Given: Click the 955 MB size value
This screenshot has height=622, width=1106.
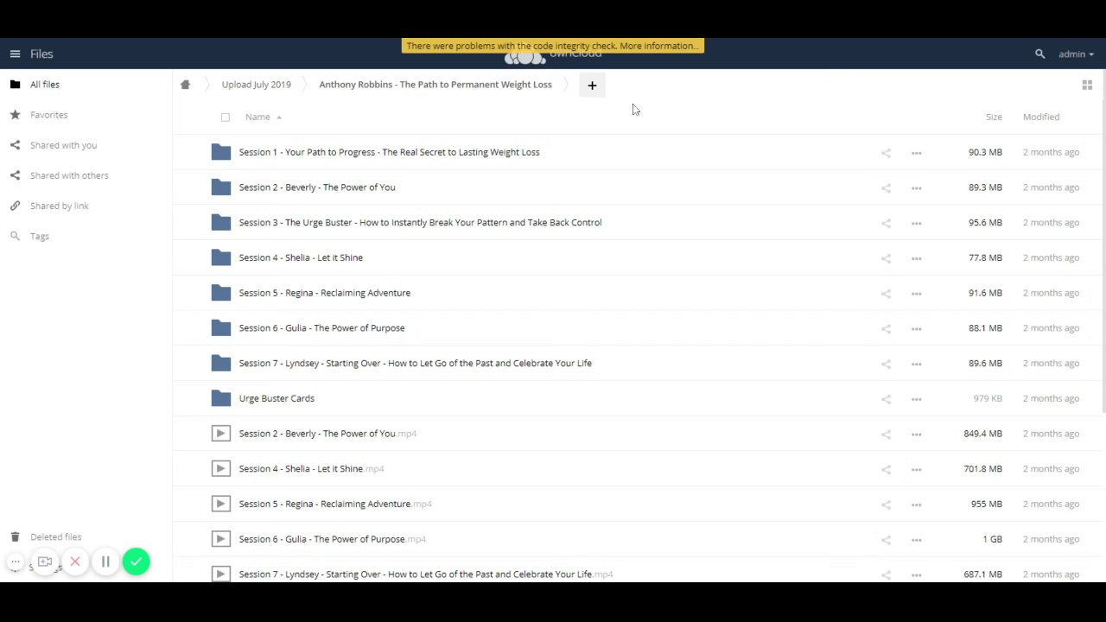Looking at the screenshot, I should tap(986, 504).
